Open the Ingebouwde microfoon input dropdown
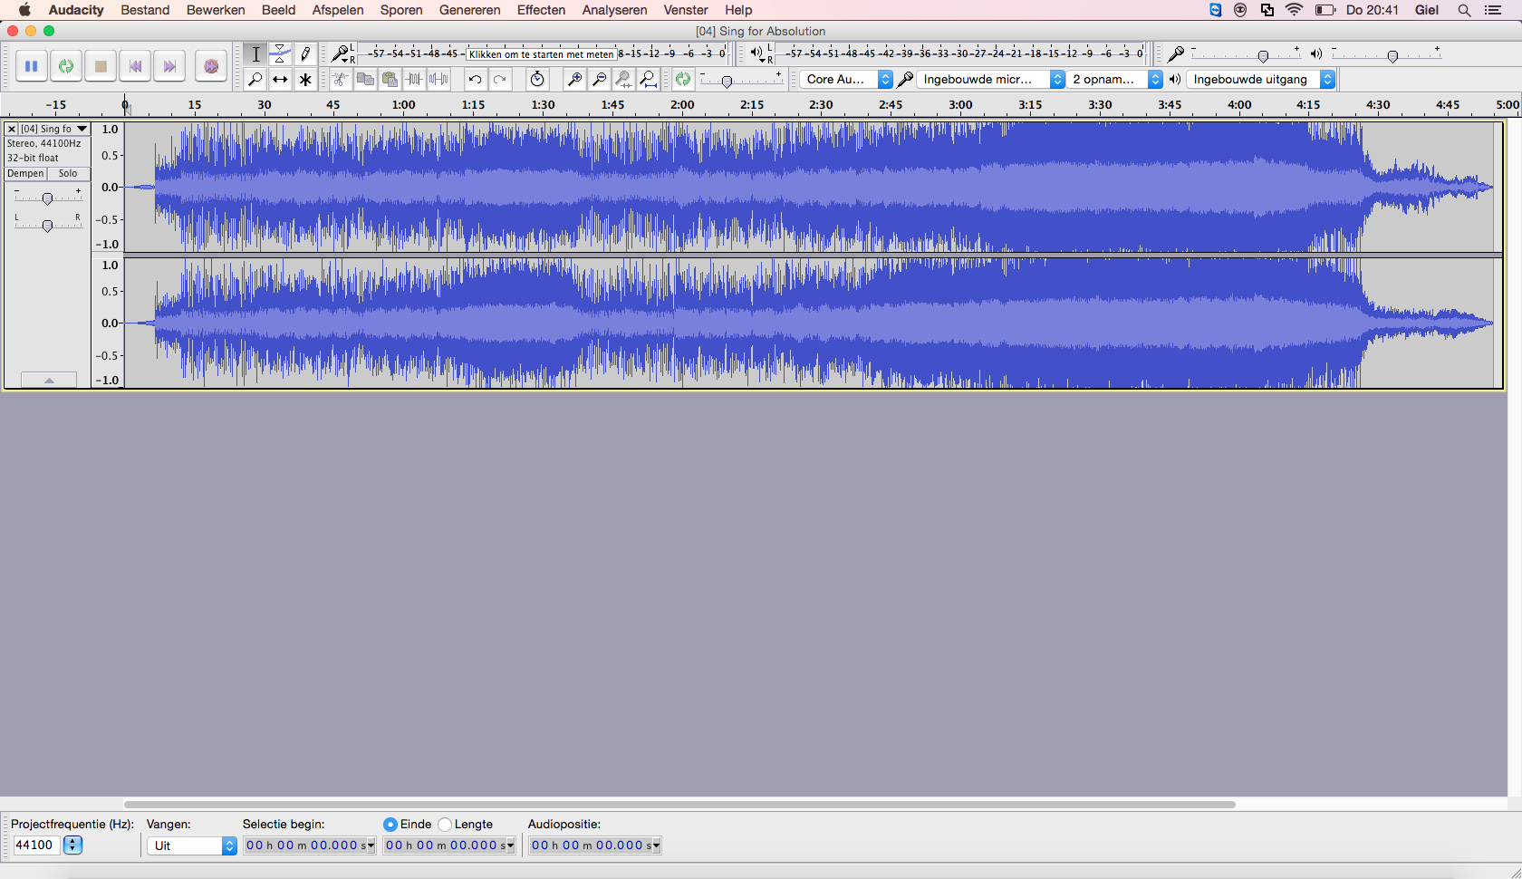Image resolution: width=1522 pixels, height=879 pixels. (990, 80)
